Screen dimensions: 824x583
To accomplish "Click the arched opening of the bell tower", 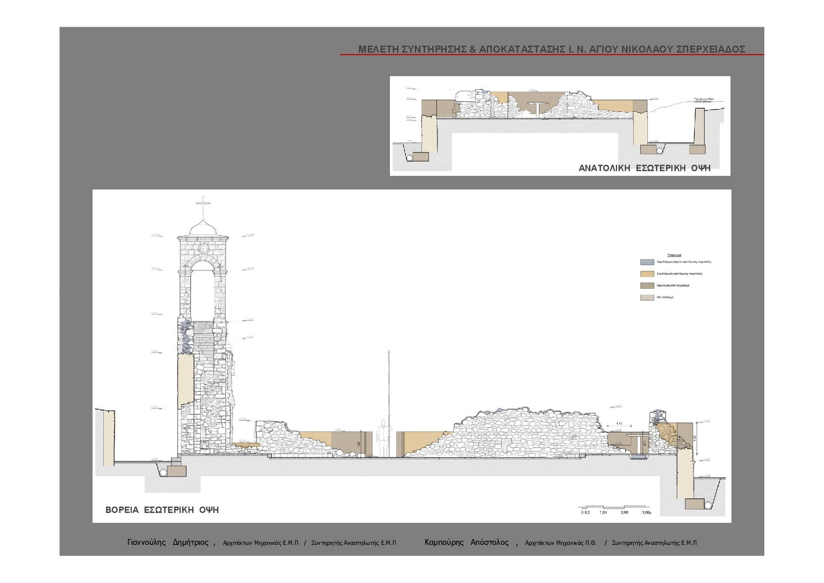I will [x=203, y=291].
